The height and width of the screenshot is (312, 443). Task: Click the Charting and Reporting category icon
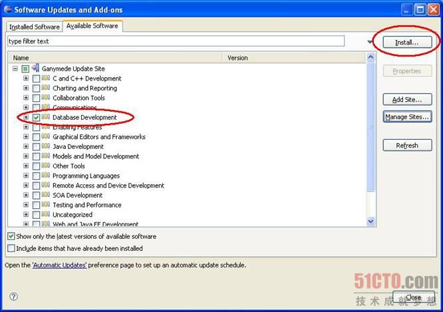click(x=46, y=88)
